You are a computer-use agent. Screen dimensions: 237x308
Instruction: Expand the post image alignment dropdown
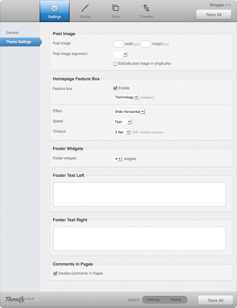[x=120, y=54]
